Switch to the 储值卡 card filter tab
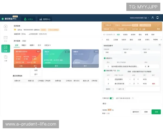The height and width of the screenshot is (131, 163). click(24, 45)
